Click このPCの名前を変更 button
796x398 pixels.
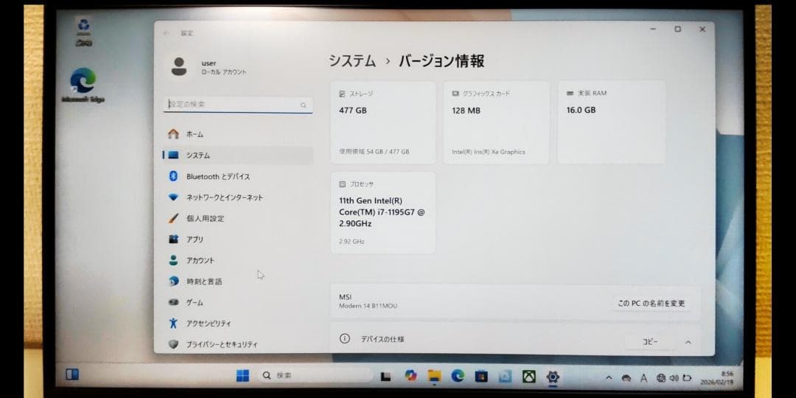[x=652, y=303]
